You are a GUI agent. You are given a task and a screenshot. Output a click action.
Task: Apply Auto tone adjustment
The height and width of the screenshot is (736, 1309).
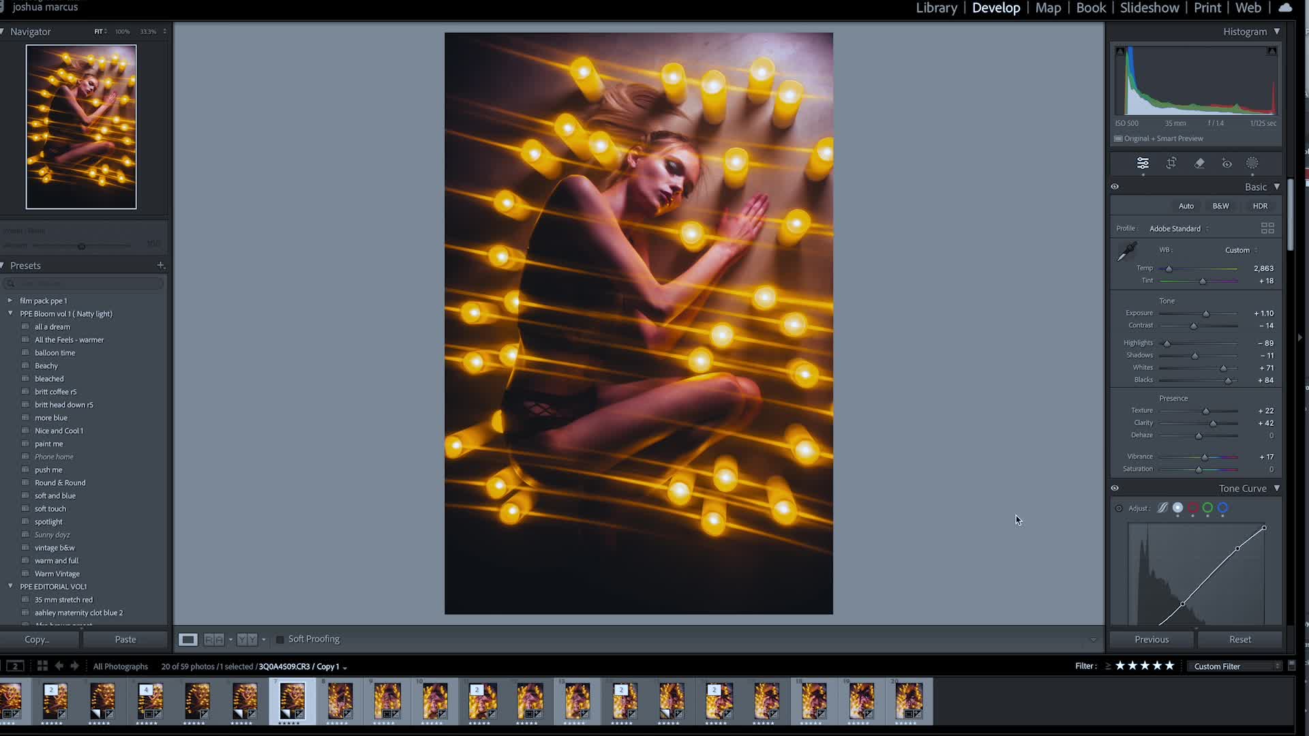pos(1186,206)
